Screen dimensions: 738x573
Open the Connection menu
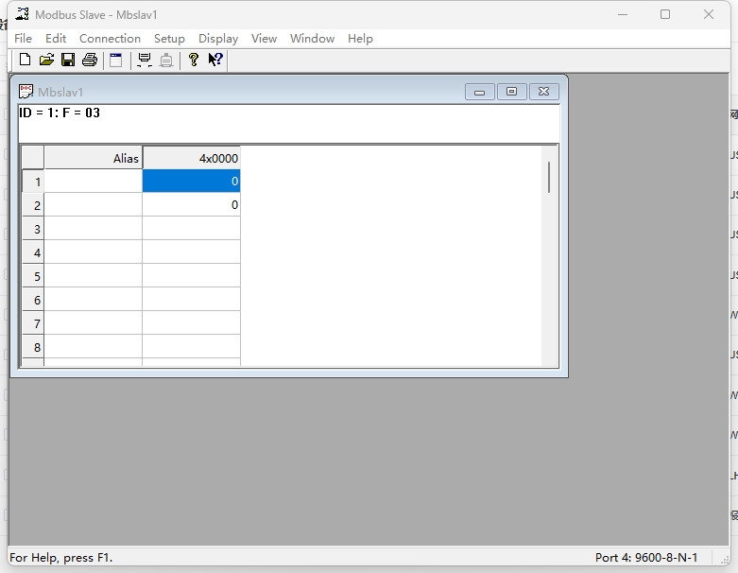pyautogui.click(x=110, y=39)
